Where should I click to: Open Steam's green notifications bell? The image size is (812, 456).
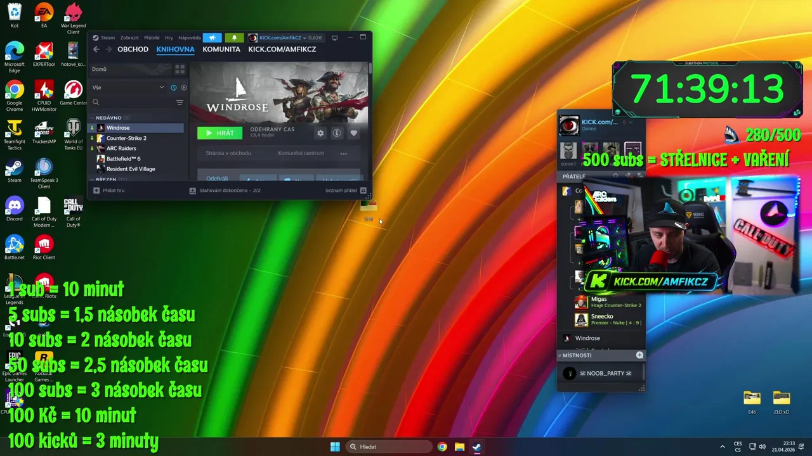pyautogui.click(x=234, y=37)
